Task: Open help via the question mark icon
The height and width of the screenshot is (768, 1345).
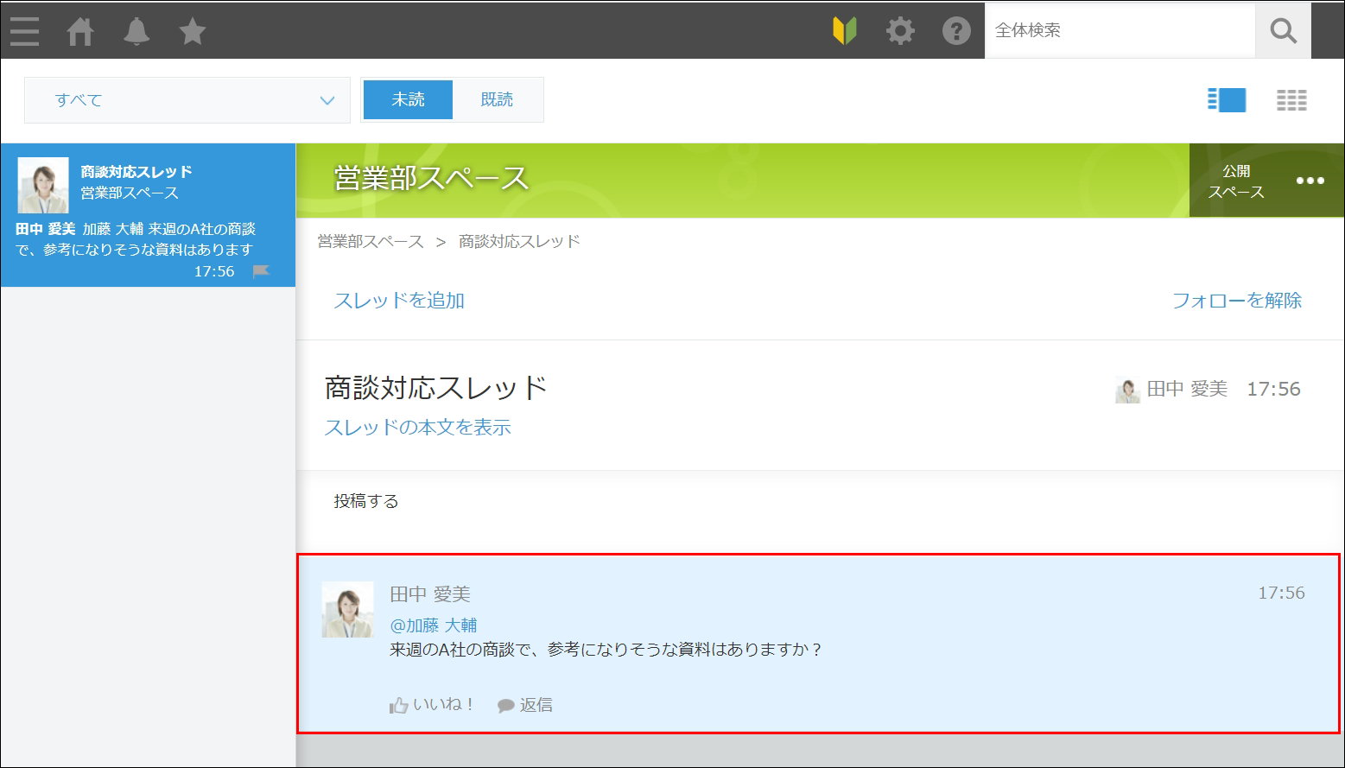Action: pyautogui.click(x=956, y=30)
